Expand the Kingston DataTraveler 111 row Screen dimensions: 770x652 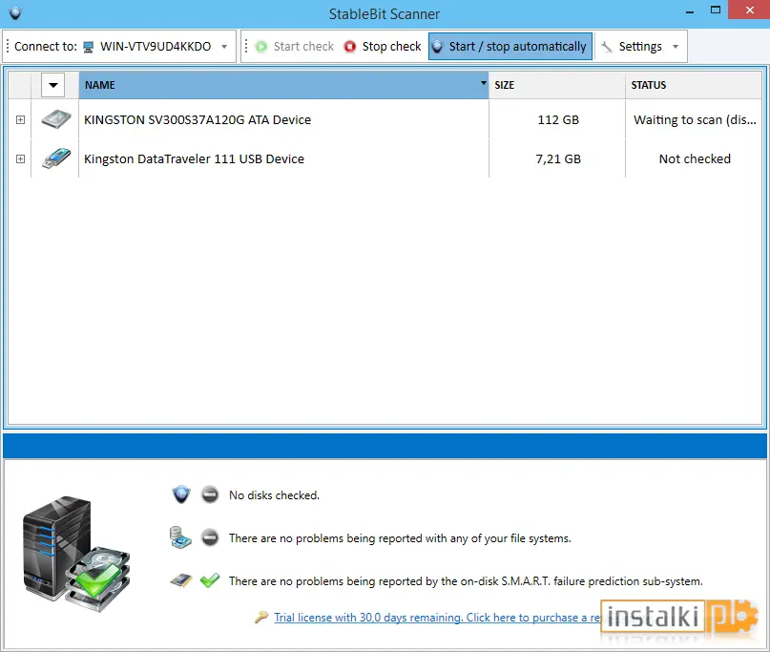tap(20, 158)
